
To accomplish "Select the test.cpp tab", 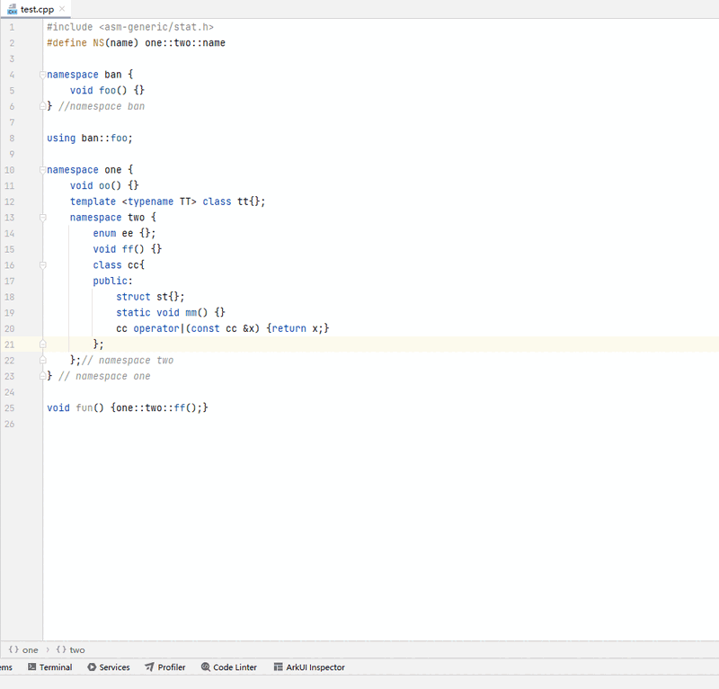I will (37, 8).
